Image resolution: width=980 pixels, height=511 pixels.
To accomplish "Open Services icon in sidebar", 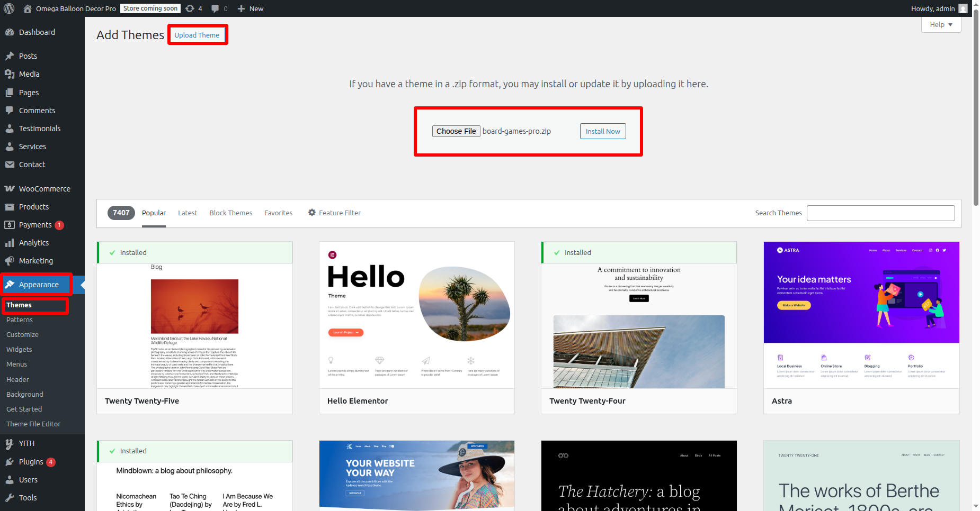I will point(10,147).
